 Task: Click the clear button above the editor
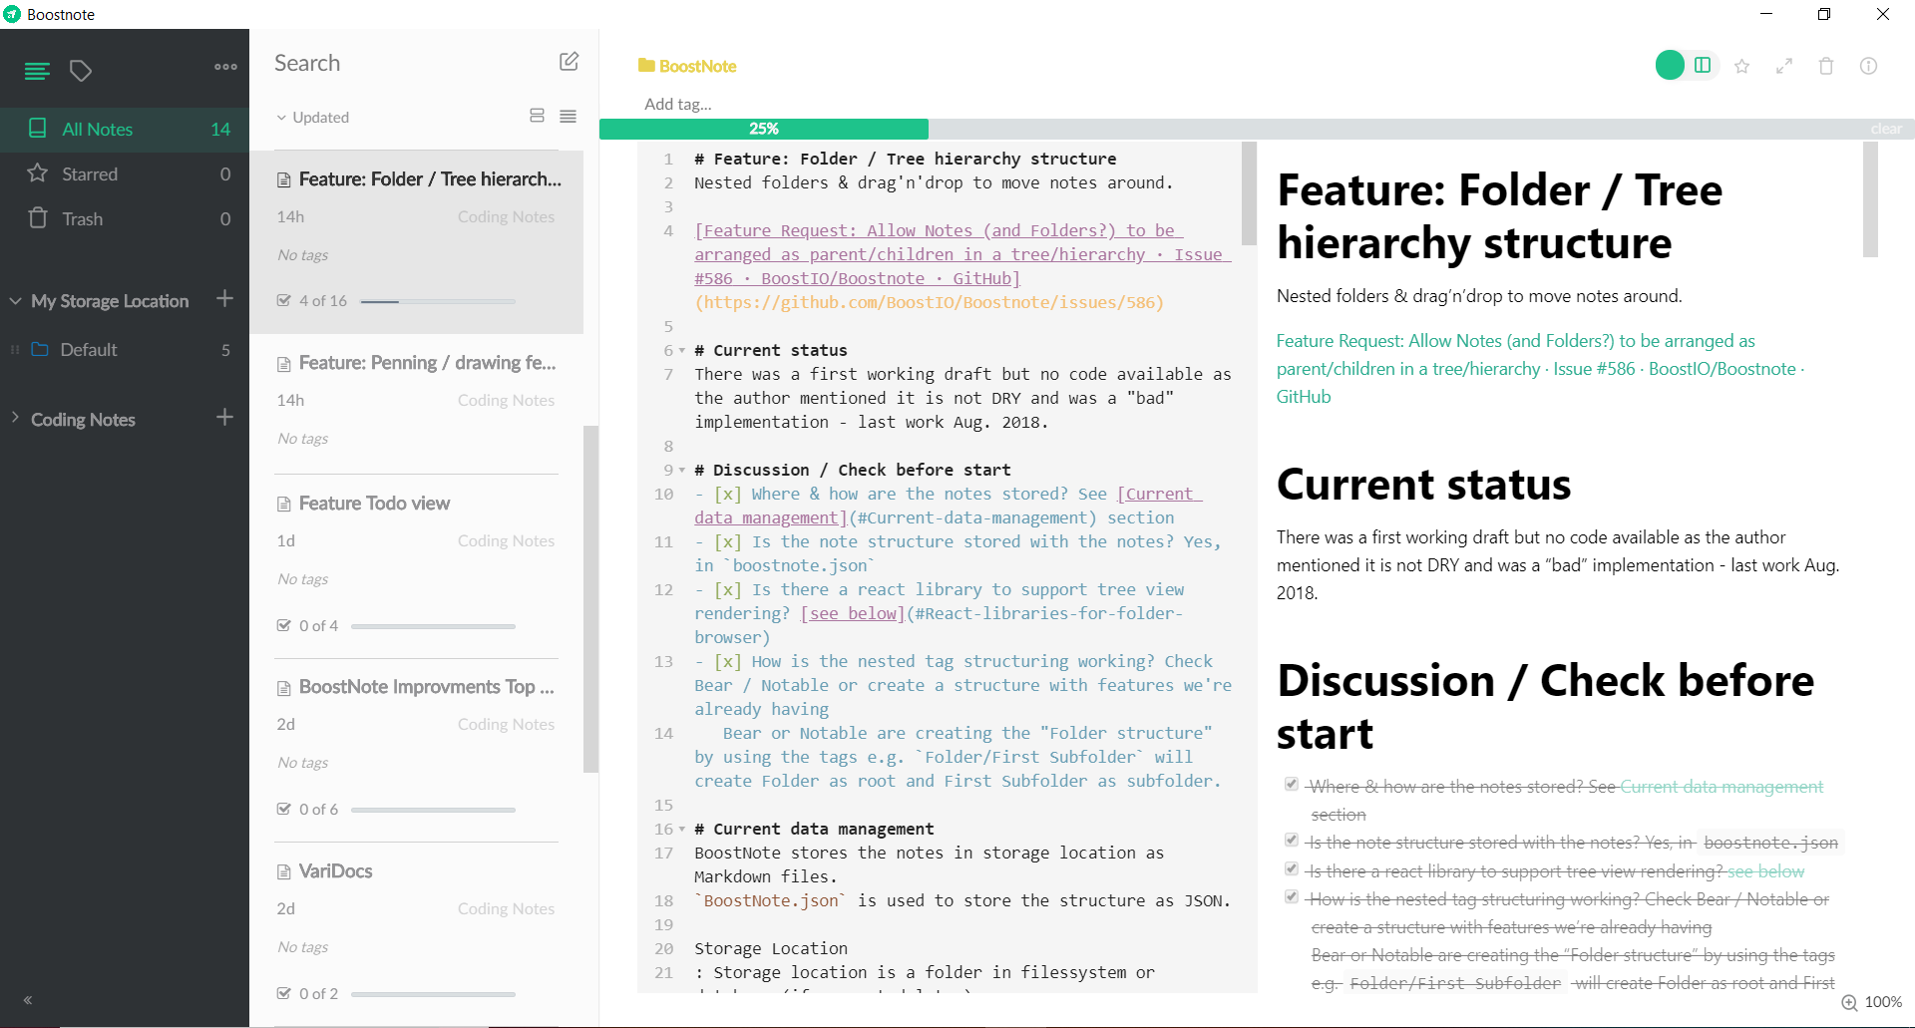coord(1886,129)
